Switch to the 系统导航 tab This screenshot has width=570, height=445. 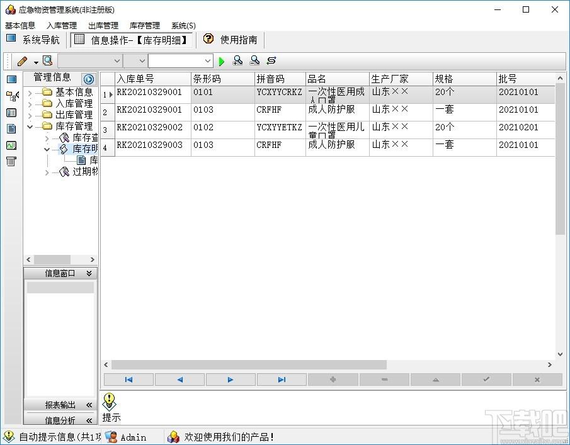[33, 40]
